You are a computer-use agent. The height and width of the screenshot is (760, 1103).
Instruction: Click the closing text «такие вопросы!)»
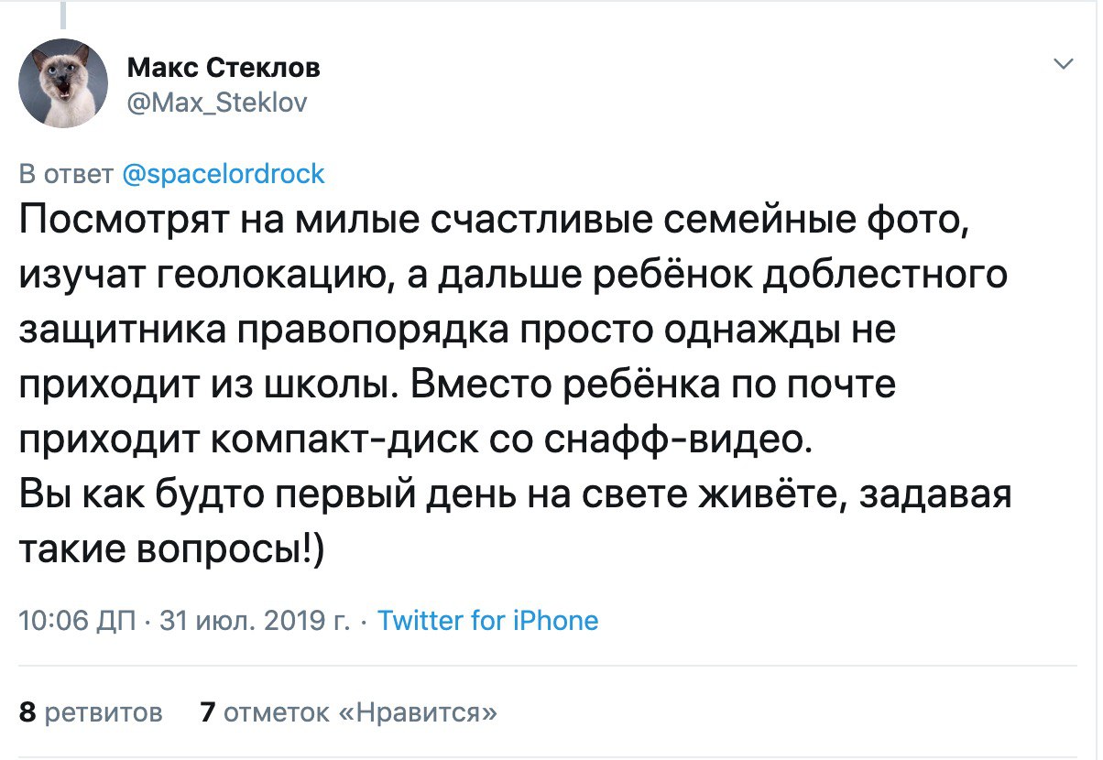tap(171, 551)
